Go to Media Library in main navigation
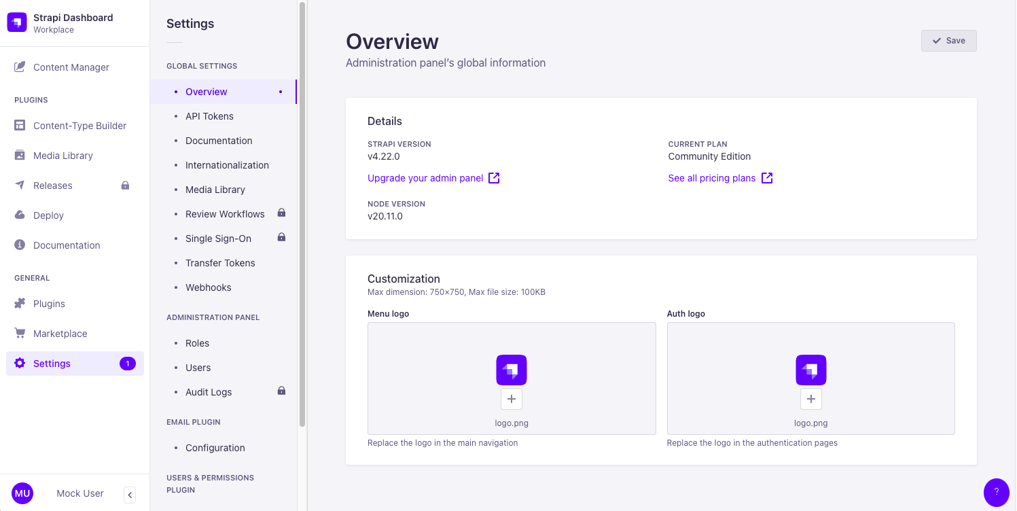Image resolution: width=1017 pixels, height=511 pixels. coord(63,156)
